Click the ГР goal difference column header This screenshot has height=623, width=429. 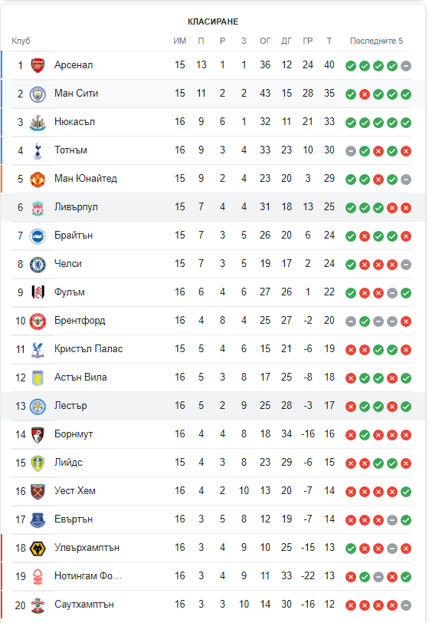click(307, 41)
